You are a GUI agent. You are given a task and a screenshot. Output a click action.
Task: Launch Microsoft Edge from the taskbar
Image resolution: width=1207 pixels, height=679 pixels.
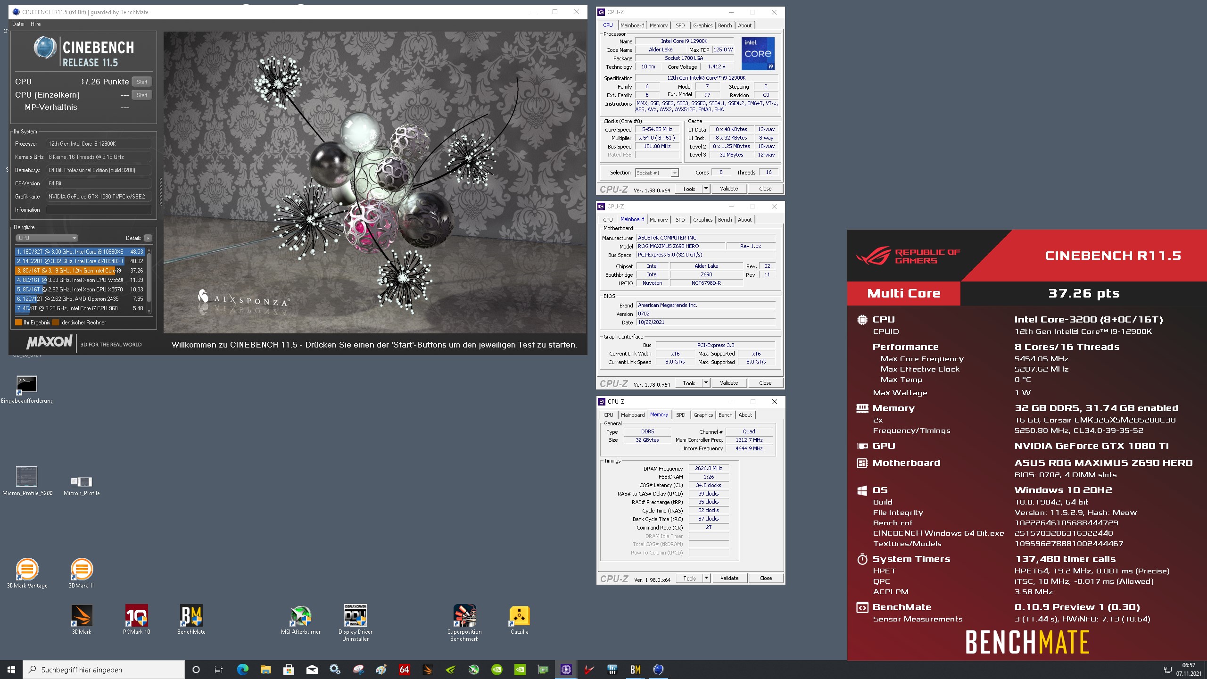tap(242, 670)
